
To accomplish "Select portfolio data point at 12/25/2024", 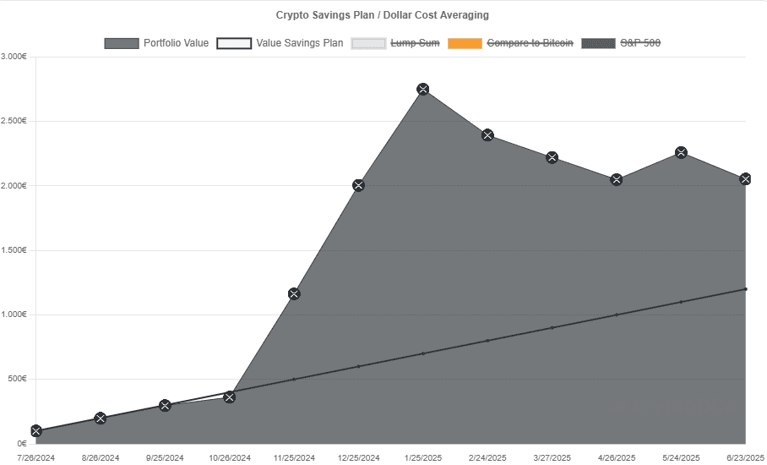I will point(358,185).
